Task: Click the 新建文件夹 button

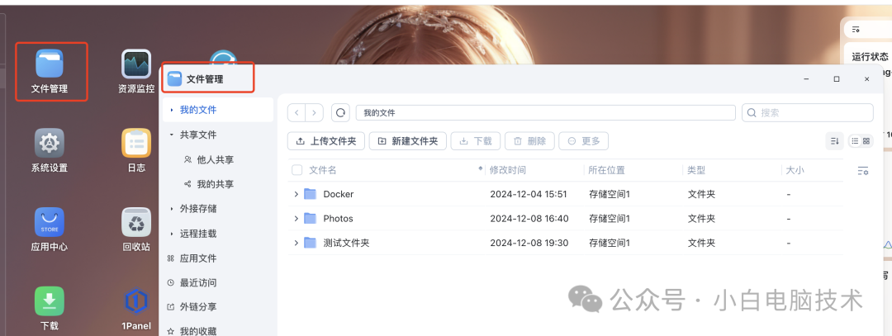Action: 408,141
